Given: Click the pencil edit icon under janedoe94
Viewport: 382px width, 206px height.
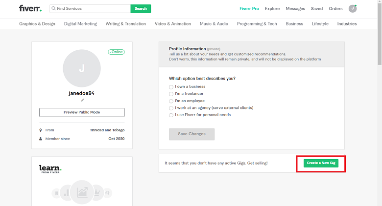Looking at the screenshot, I should (x=82, y=100).
